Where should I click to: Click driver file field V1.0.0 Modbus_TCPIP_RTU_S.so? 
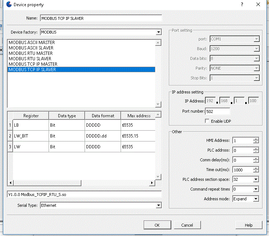84,195
